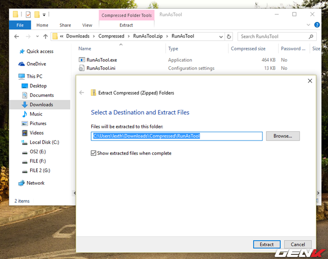Click the Extract button
This screenshot has width=328, height=259.
(x=266, y=245)
